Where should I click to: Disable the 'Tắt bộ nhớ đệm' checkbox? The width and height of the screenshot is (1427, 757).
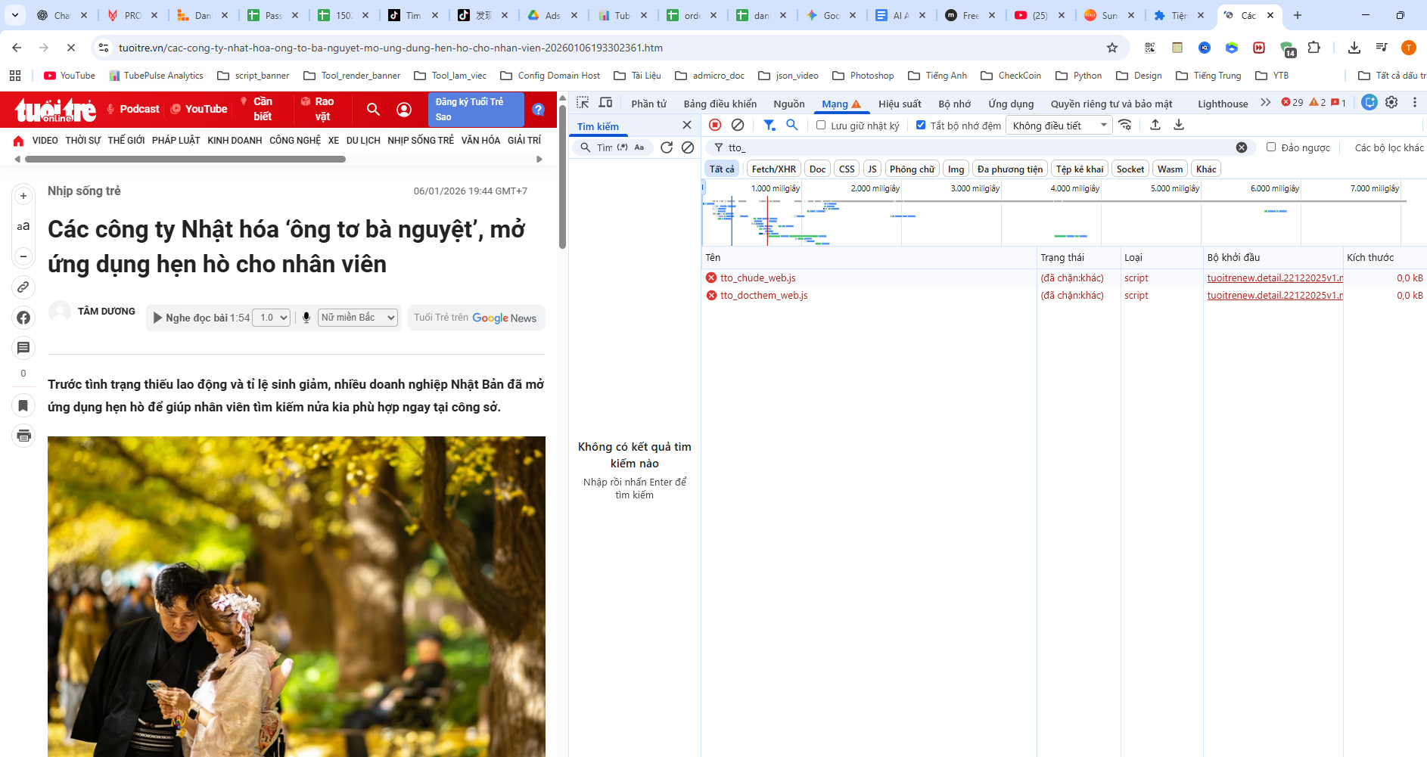coord(922,126)
